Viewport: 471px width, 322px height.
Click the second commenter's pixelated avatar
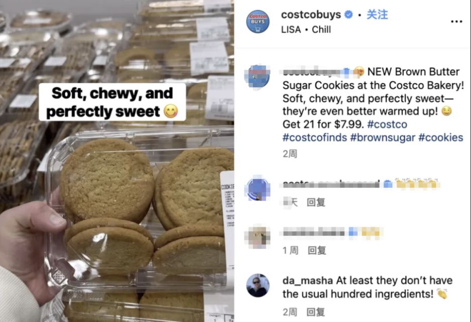click(258, 237)
